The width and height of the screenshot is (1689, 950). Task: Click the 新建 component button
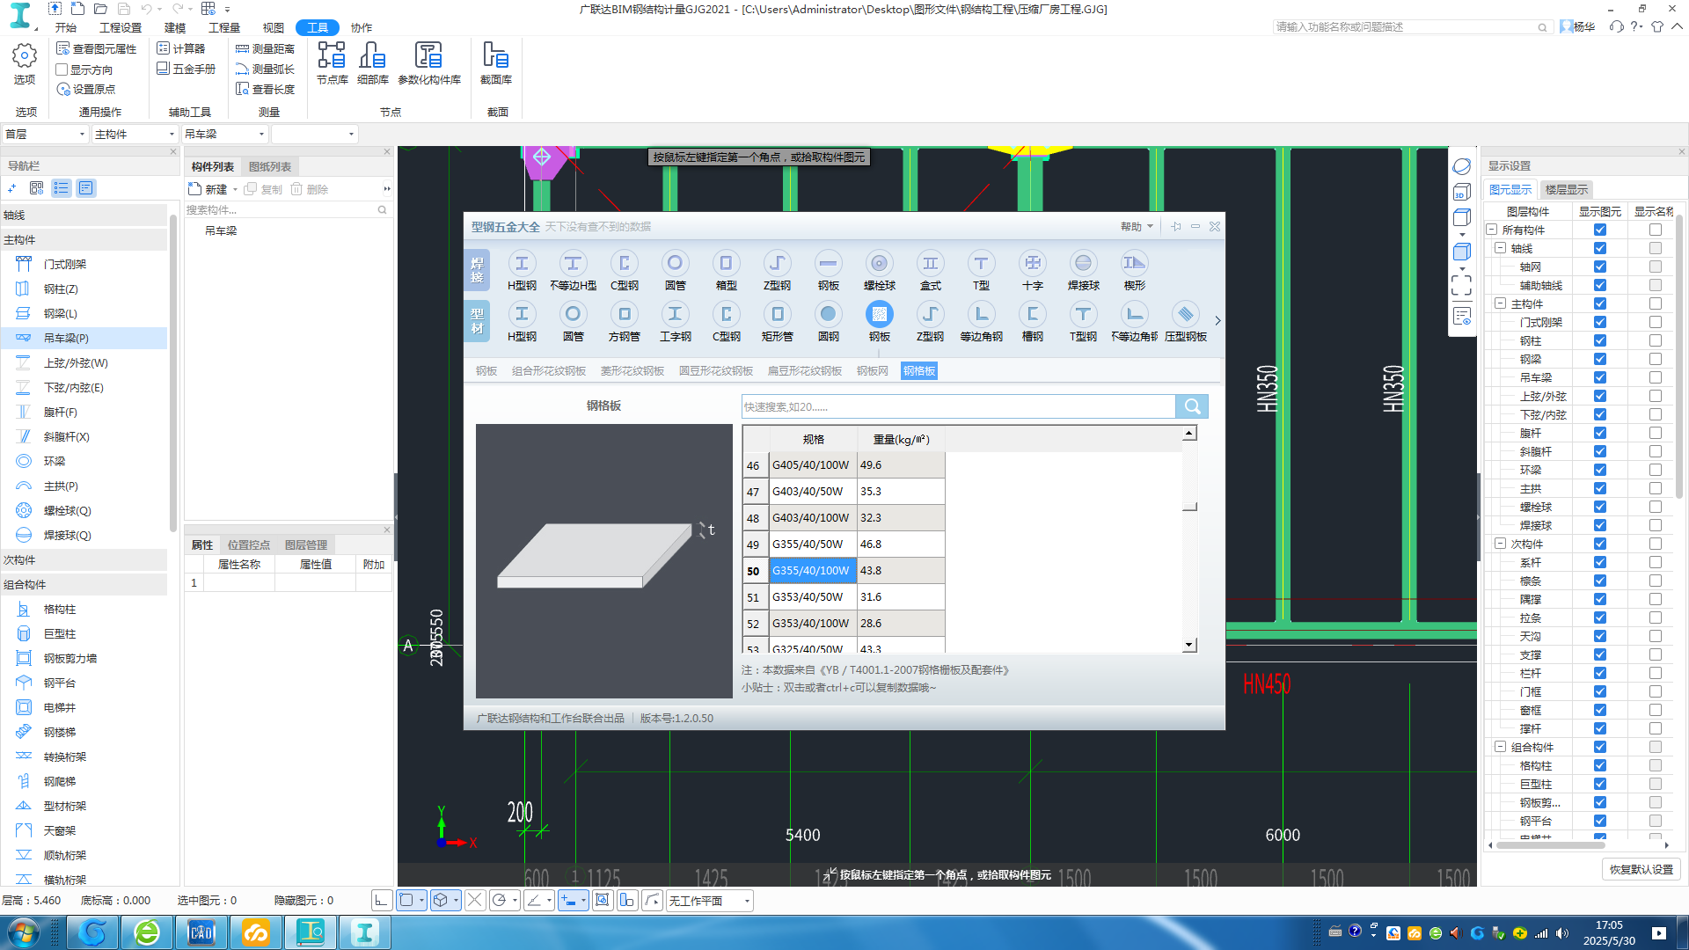coord(208,189)
